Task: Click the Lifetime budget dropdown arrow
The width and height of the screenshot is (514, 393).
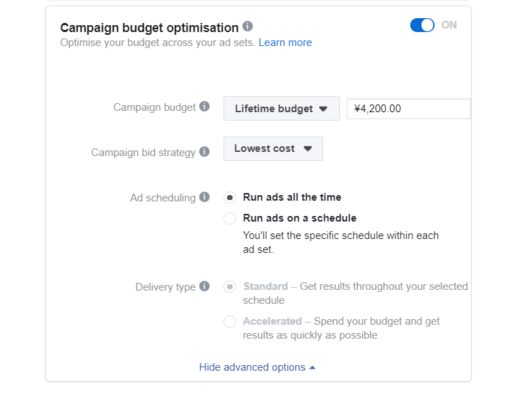Action: (x=323, y=109)
